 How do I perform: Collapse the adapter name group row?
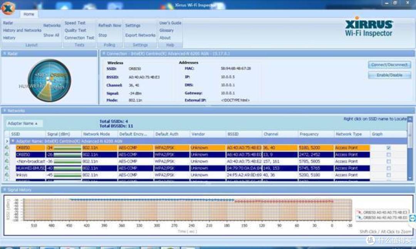[13, 141]
